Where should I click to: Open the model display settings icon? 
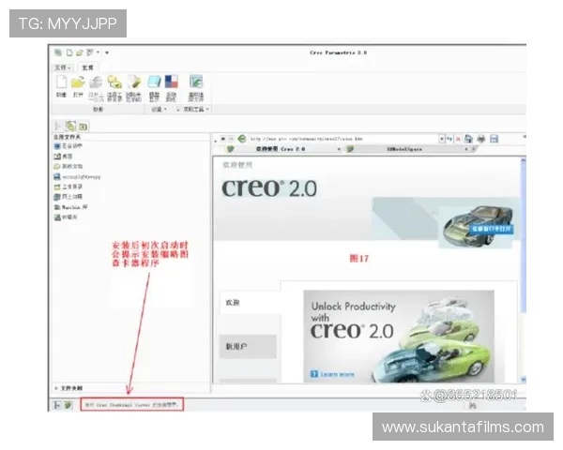click(154, 83)
